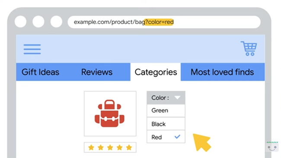The height and width of the screenshot is (158, 281).
Task: Click the blue checkmark beside Red
Action: (x=177, y=137)
